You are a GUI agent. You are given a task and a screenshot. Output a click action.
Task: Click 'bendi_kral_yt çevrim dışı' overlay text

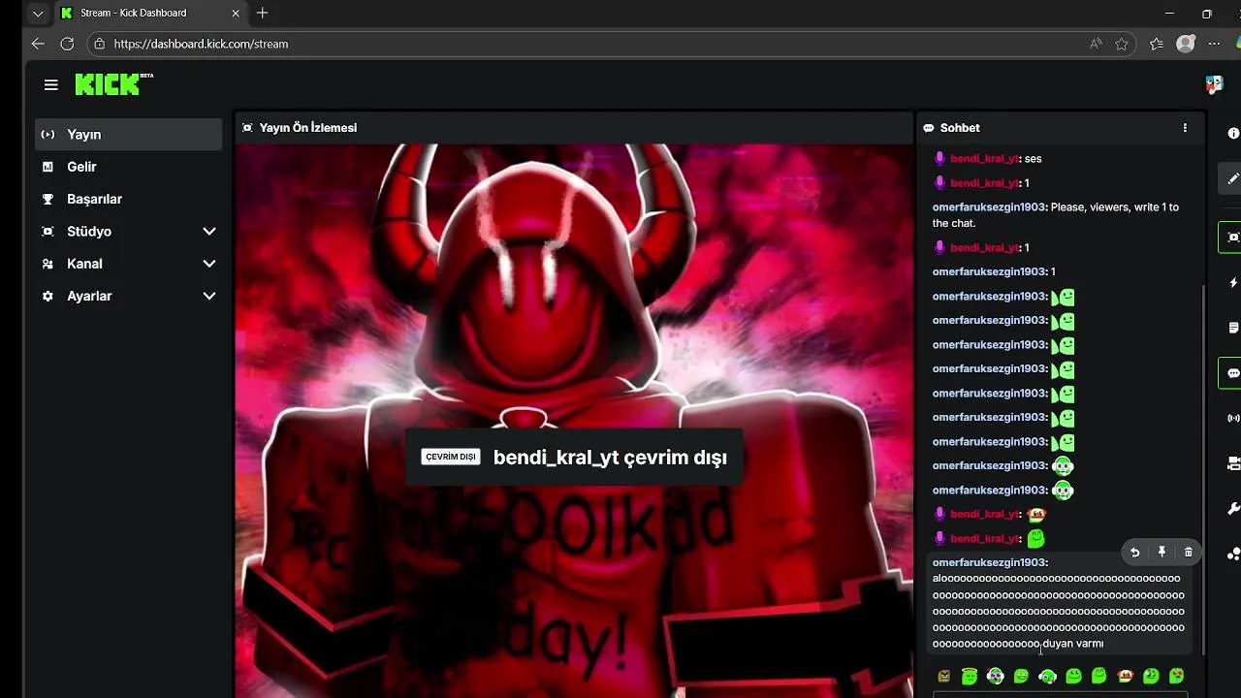coord(610,458)
